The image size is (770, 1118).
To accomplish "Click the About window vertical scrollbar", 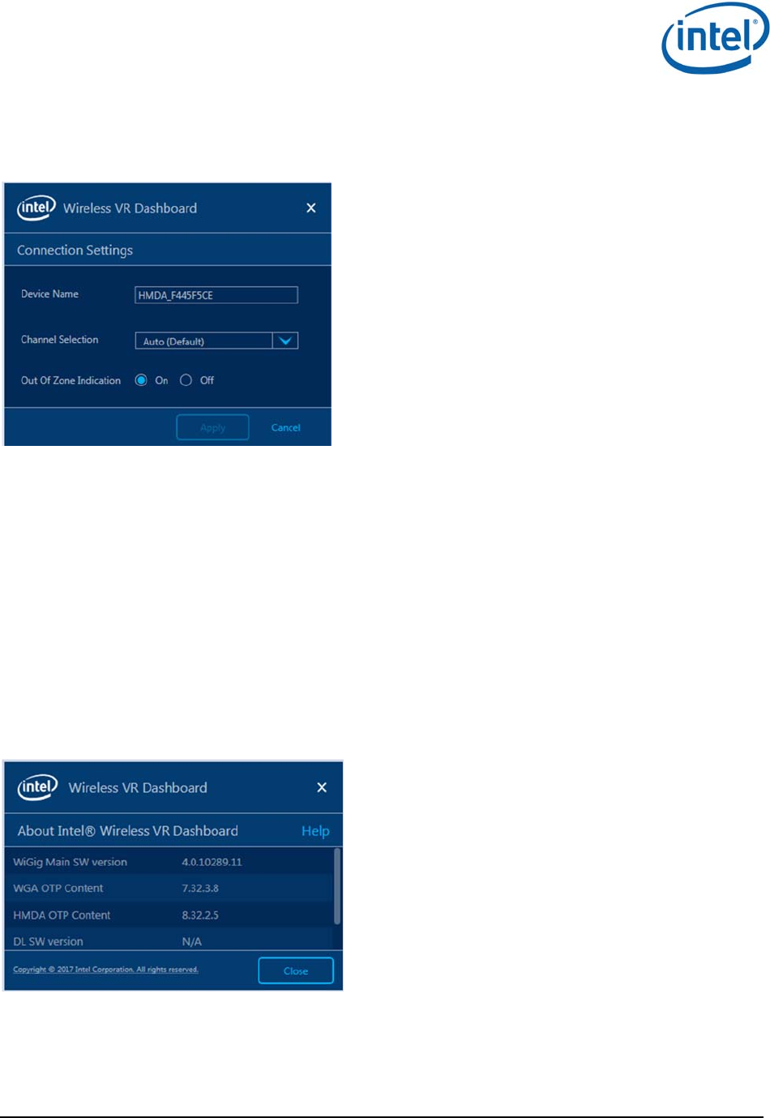I will (337, 887).
